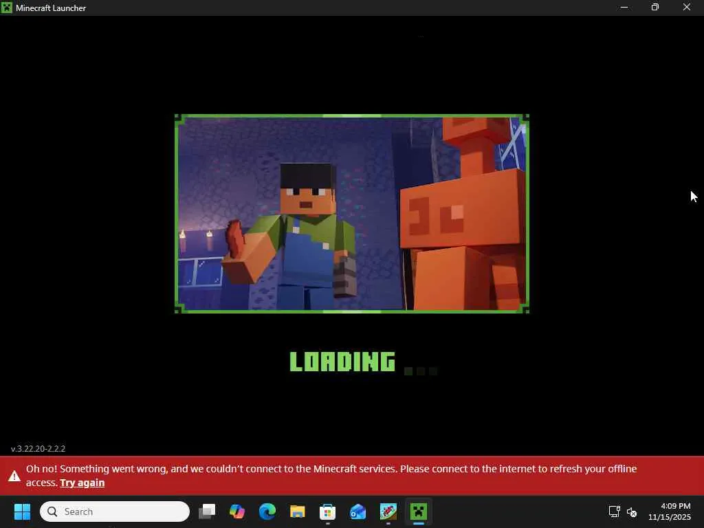Viewport: 704px width, 528px height.
Task: Open the network status tray icon
Action: [x=614, y=511]
